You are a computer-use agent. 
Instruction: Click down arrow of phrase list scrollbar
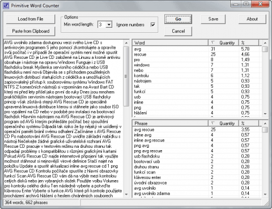coord(265,194)
